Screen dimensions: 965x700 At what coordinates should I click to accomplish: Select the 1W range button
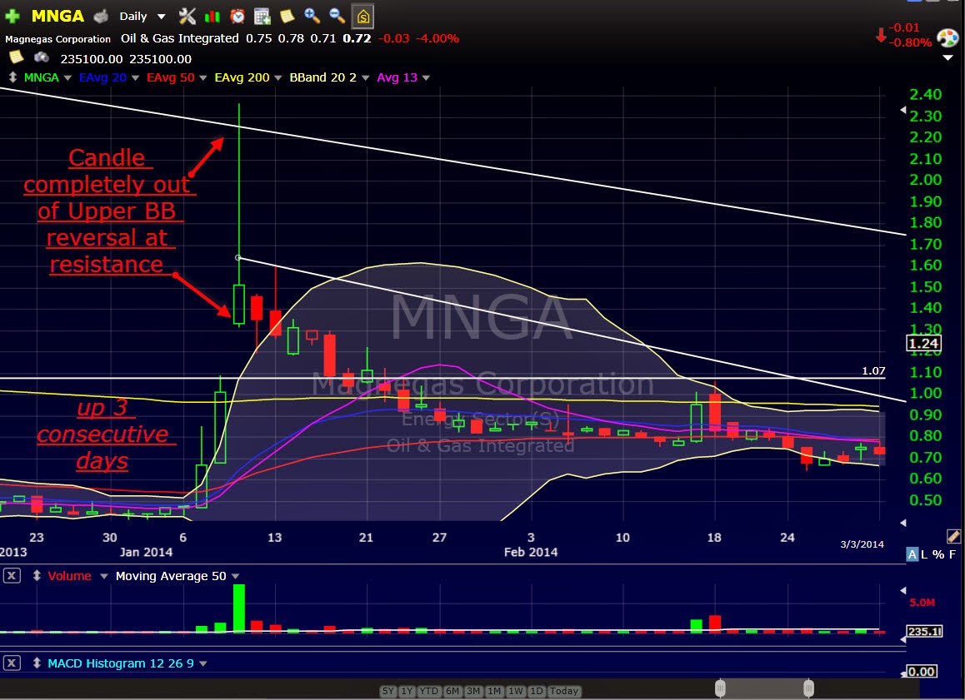pyautogui.click(x=516, y=691)
